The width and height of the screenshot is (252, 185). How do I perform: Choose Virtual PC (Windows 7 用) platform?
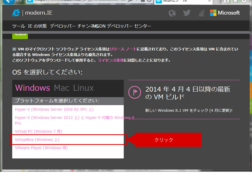tap(39, 131)
